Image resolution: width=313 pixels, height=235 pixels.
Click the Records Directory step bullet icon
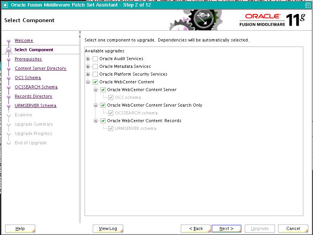[x=9, y=97]
